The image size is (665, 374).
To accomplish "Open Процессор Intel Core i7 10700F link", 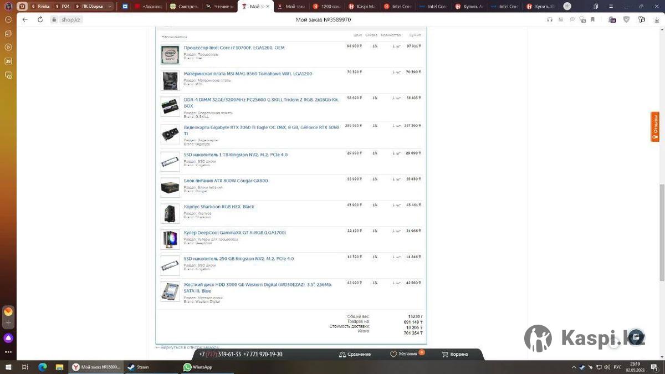I will click(234, 48).
